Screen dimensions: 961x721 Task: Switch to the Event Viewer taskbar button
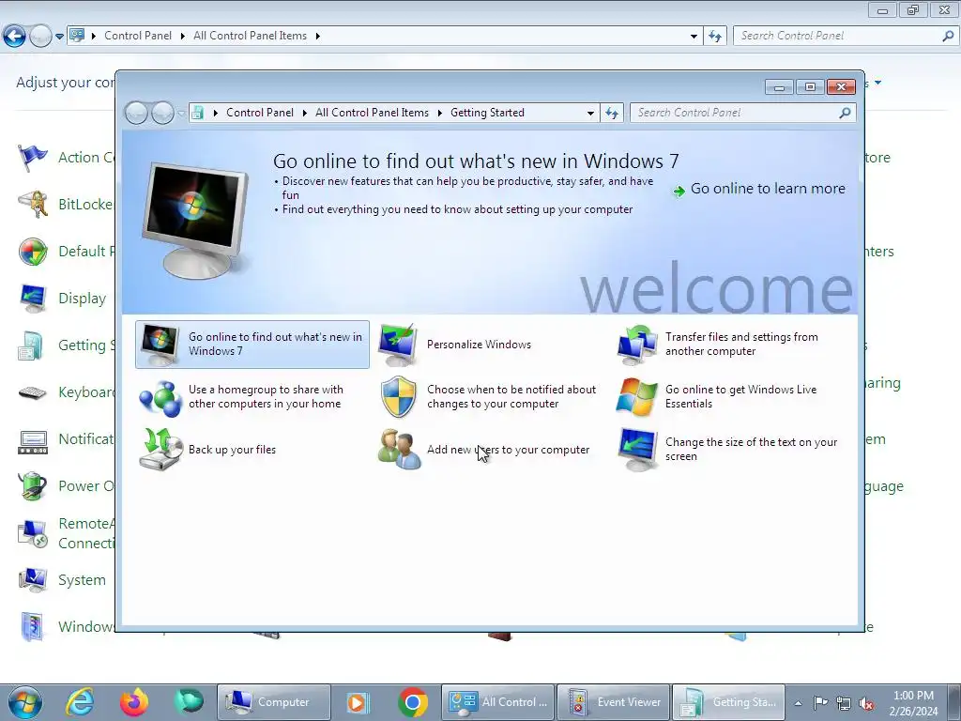[614, 702]
